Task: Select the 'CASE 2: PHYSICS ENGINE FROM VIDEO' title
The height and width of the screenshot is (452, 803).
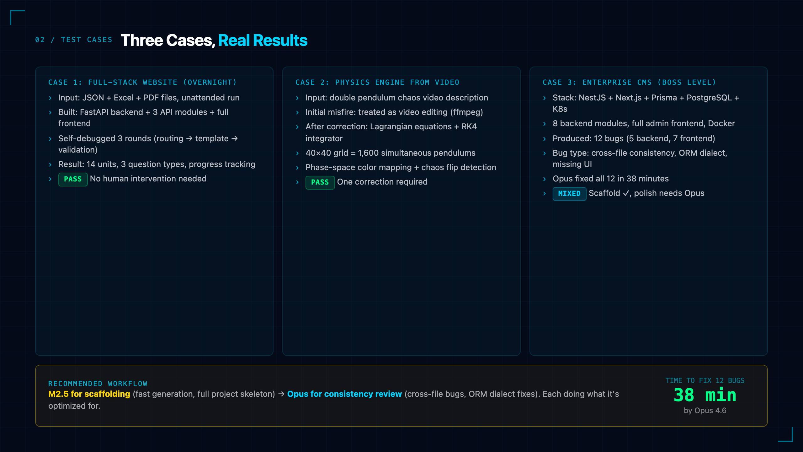Action: pyautogui.click(x=377, y=82)
